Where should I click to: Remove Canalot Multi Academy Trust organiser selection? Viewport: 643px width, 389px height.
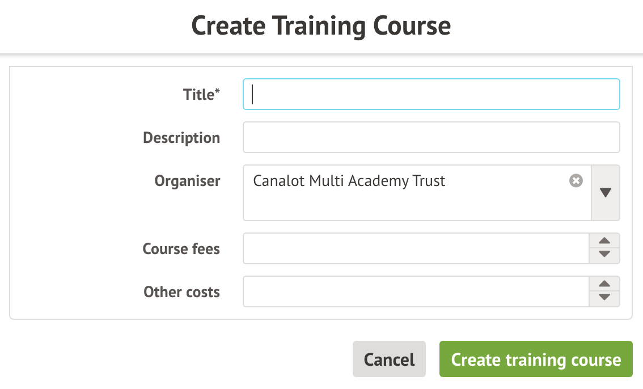tap(576, 181)
